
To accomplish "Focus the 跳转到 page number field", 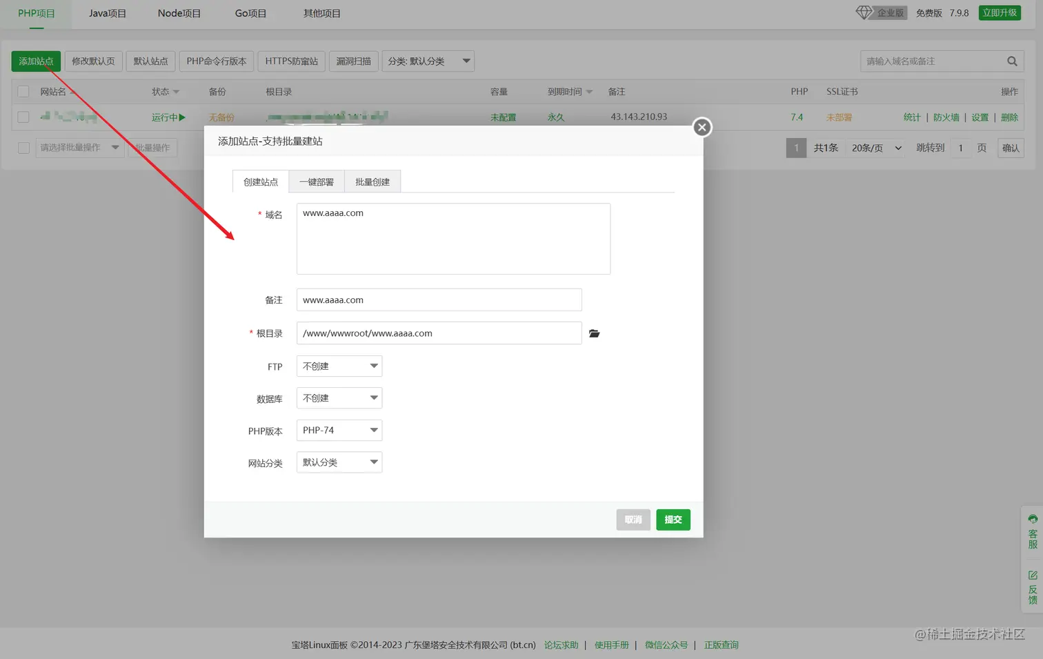I will pos(960,148).
